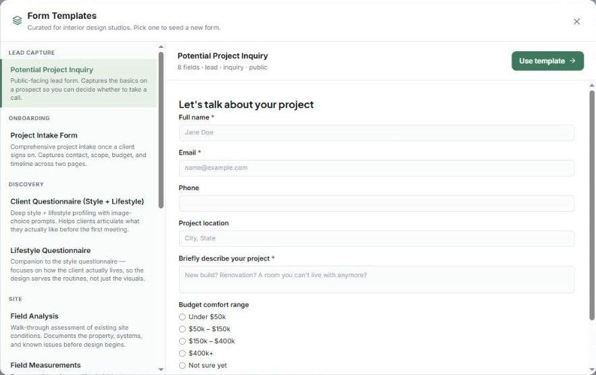Select the Field Analysis template
Viewport: 596px width, 375px height.
coord(78,330)
